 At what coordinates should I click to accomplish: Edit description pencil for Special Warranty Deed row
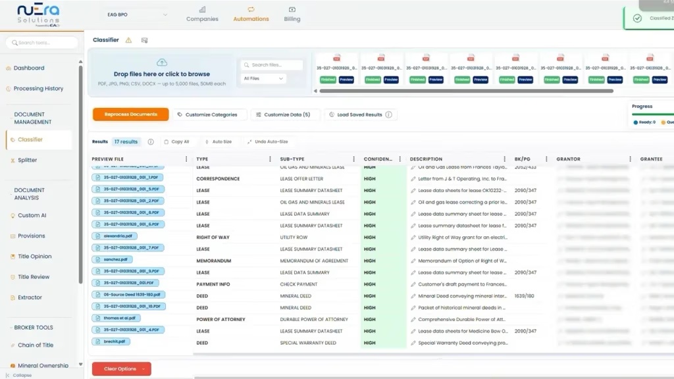[x=413, y=343]
